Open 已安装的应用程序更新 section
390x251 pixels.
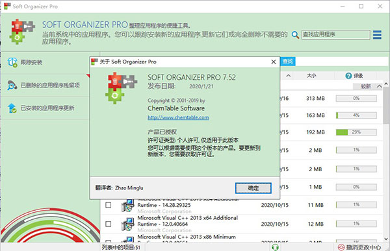[45, 108]
